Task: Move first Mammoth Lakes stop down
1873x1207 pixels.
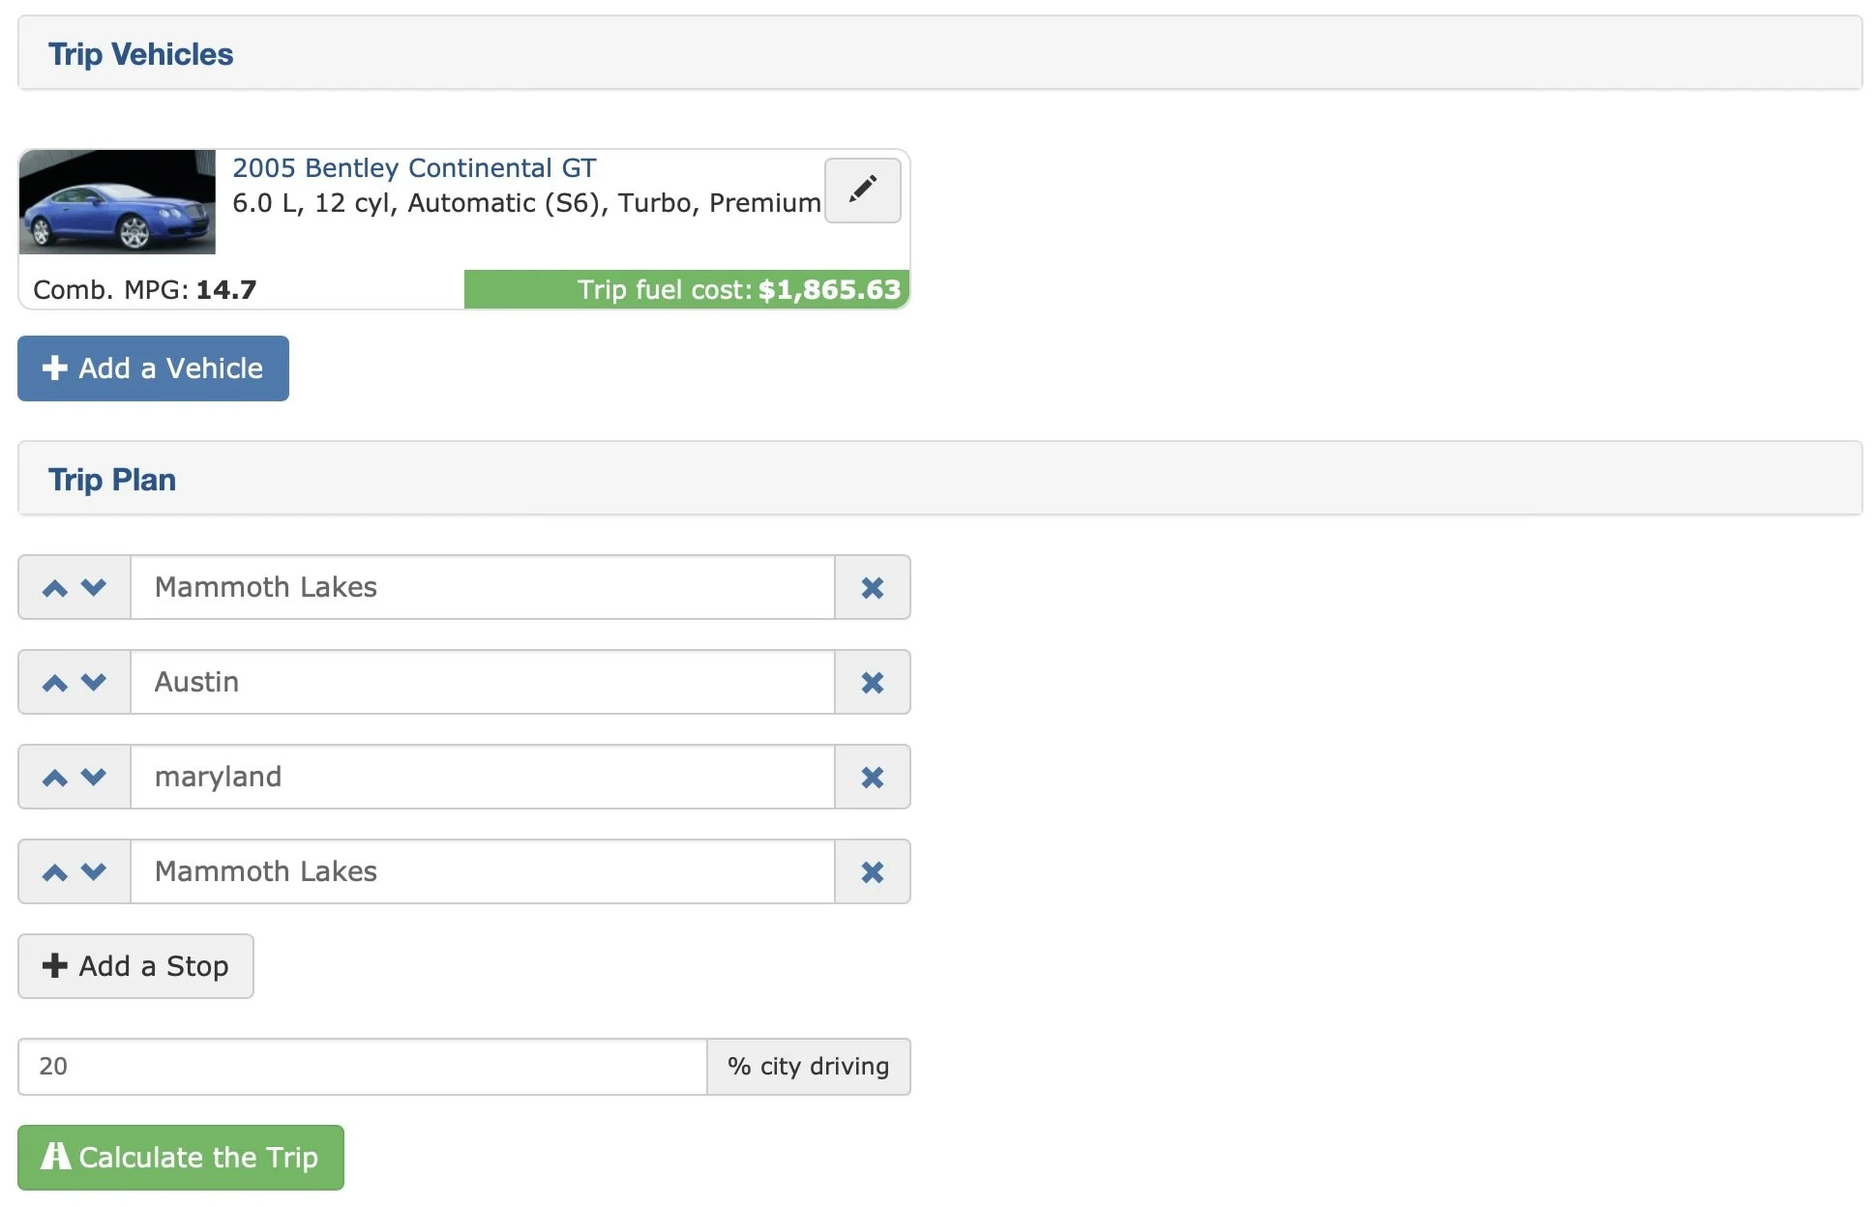Action: (94, 587)
